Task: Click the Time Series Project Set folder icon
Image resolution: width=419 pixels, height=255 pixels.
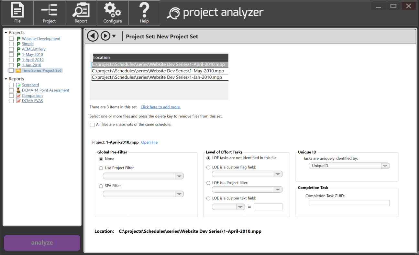Action: point(18,70)
